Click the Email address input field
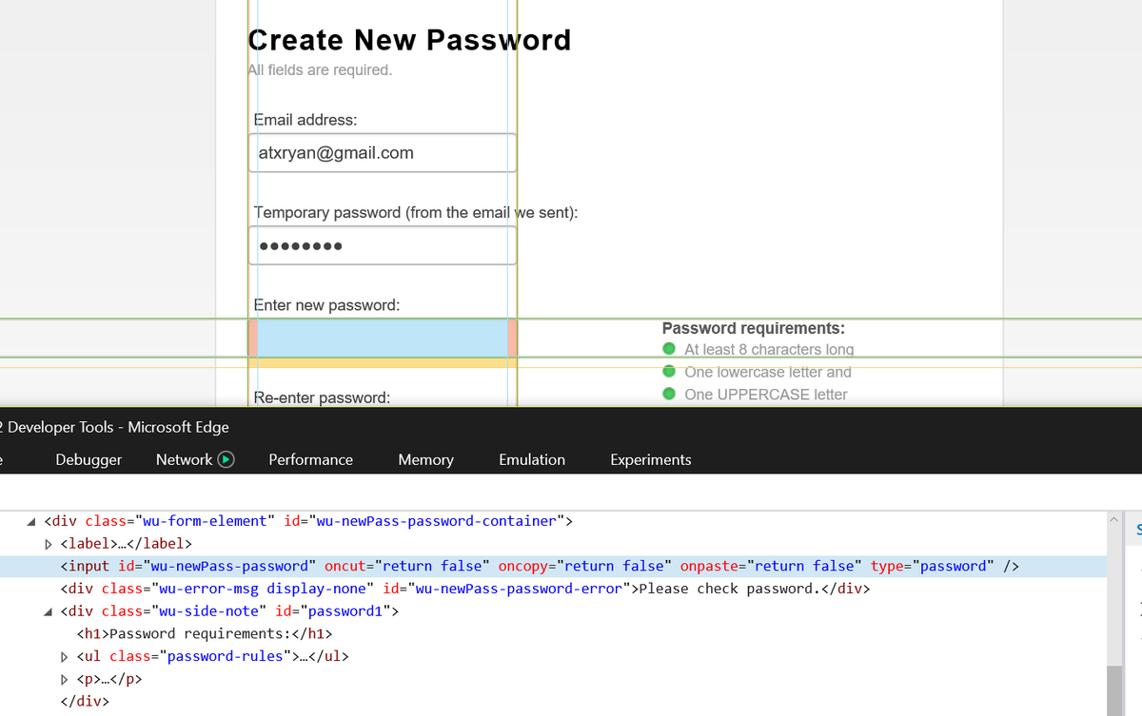 pyautogui.click(x=383, y=153)
